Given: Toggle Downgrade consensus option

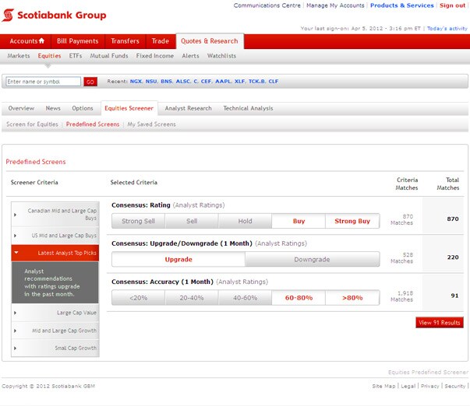Looking at the screenshot, I should click(312, 260).
